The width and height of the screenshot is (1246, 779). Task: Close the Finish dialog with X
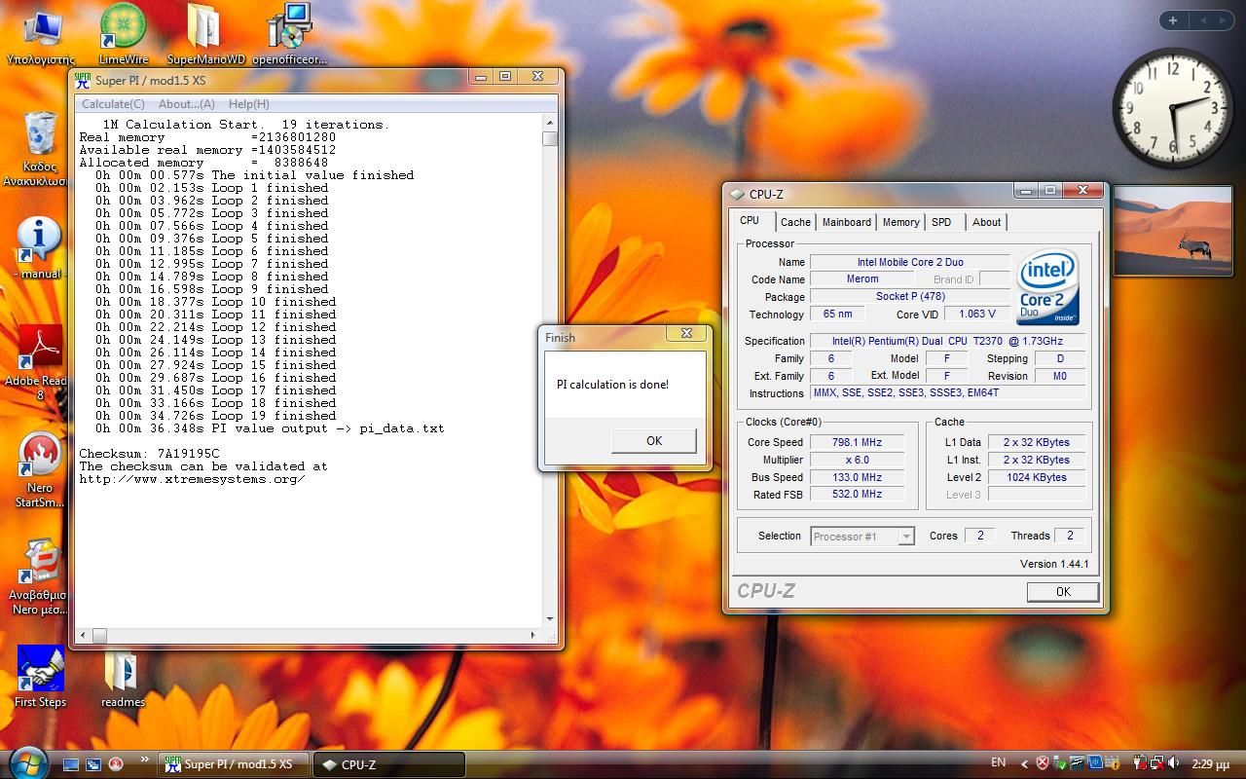click(686, 334)
